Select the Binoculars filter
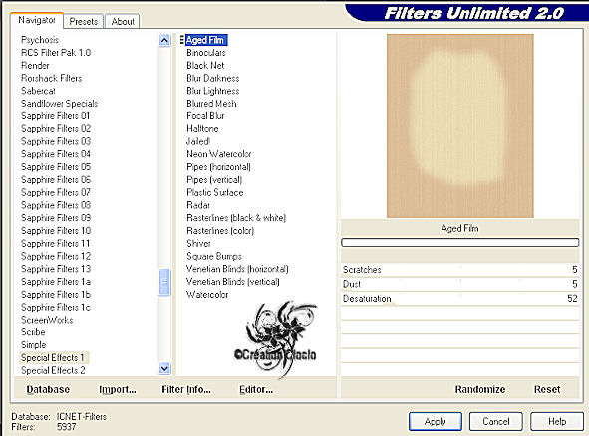 (206, 53)
